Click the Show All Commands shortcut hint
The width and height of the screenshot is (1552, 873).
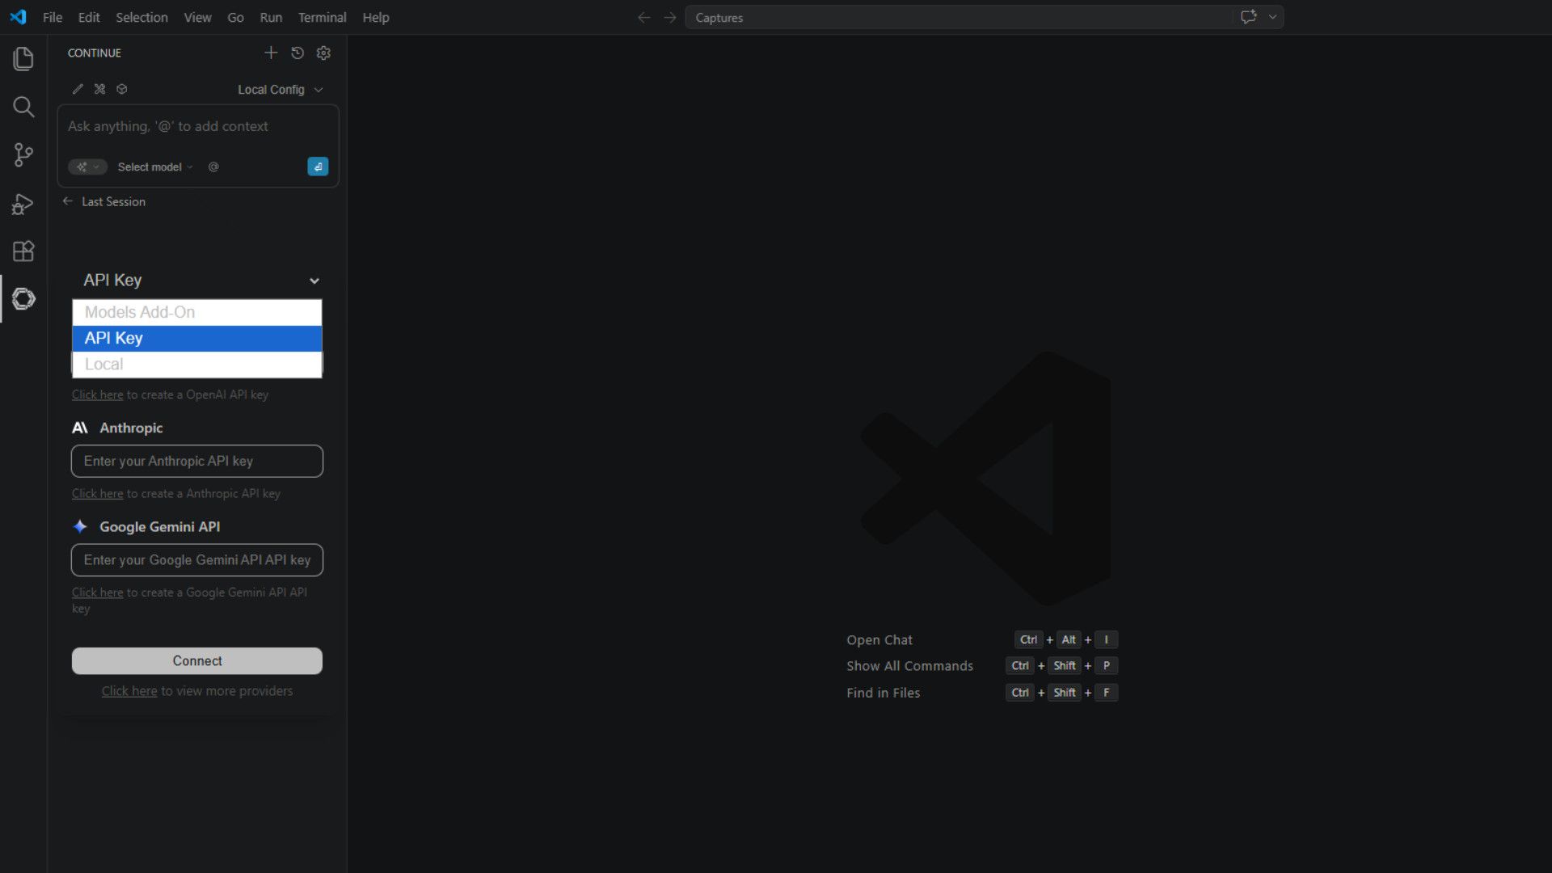pos(909,665)
